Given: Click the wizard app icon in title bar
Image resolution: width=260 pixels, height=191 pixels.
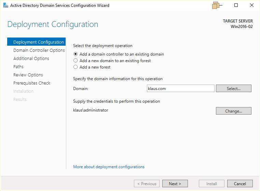Looking at the screenshot, I should tap(5, 5).
